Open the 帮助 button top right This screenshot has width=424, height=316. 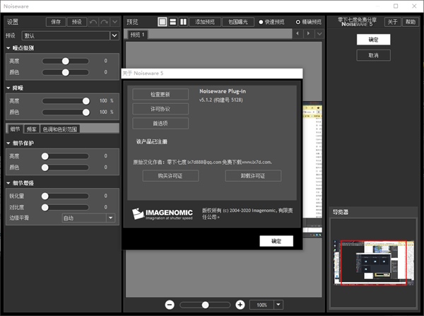click(x=410, y=22)
